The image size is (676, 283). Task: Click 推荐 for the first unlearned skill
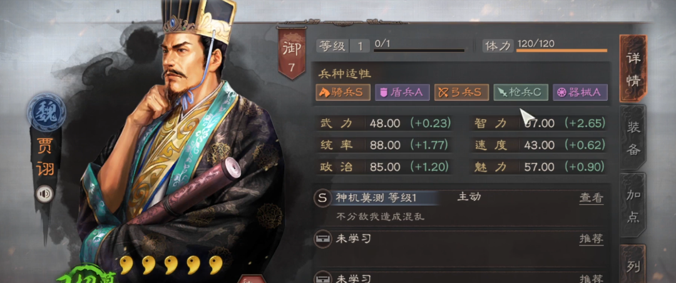click(x=591, y=239)
